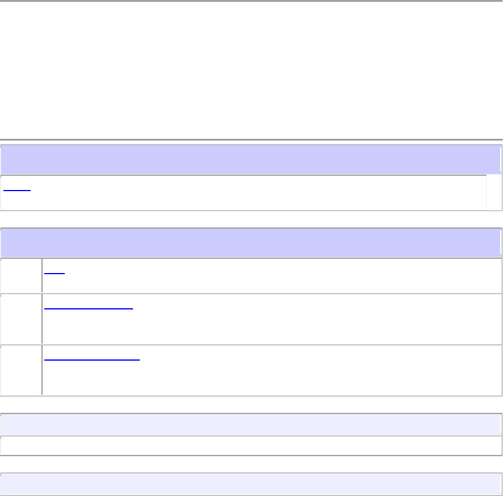Open the medium-length link in second table's middle row
Viewport: 503px width, 496px height.
pos(88,305)
